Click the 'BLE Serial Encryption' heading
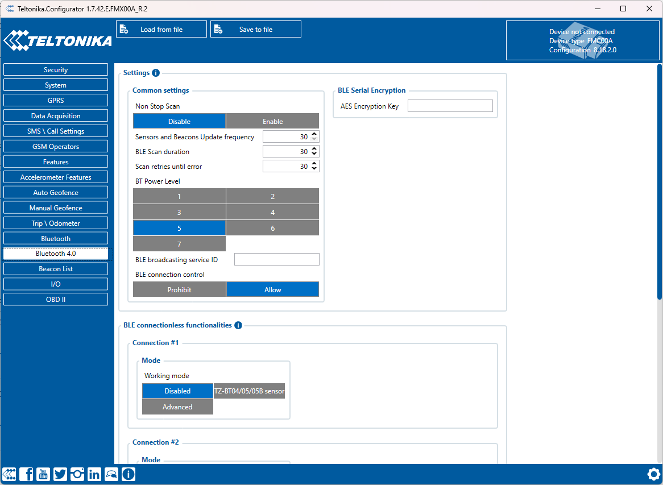663x485 pixels. point(372,90)
